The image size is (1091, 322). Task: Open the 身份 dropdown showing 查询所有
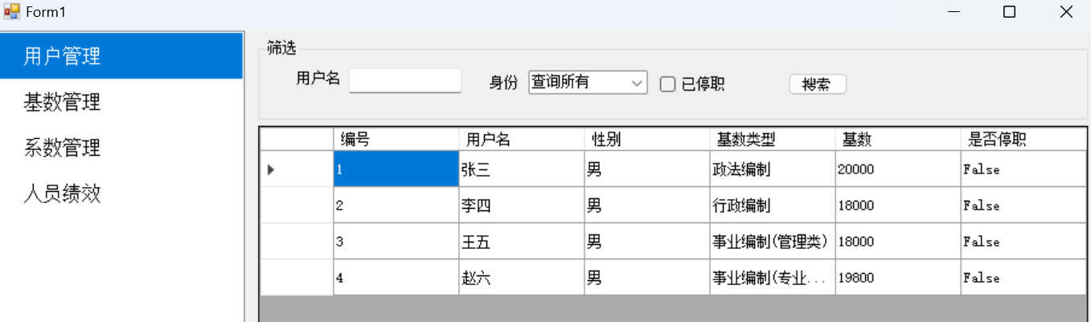pos(588,82)
